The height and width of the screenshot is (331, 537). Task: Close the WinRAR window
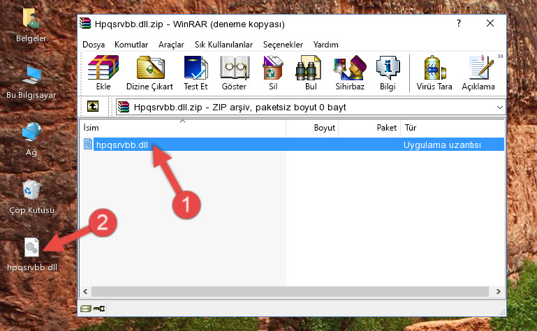(490, 23)
